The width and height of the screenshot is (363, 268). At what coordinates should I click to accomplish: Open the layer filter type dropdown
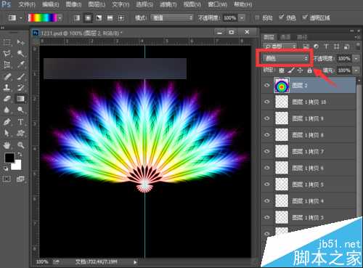pyautogui.click(x=280, y=46)
